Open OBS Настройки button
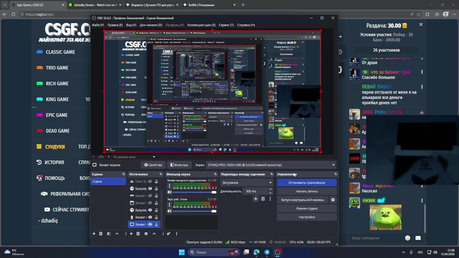459x258 pixels. [x=307, y=217]
